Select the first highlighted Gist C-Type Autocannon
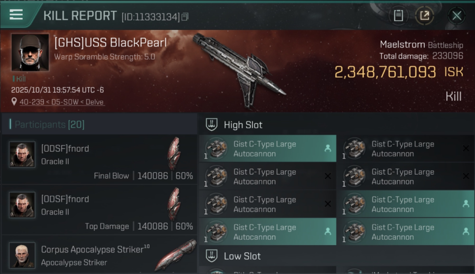475x274 pixels. point(267,149)
